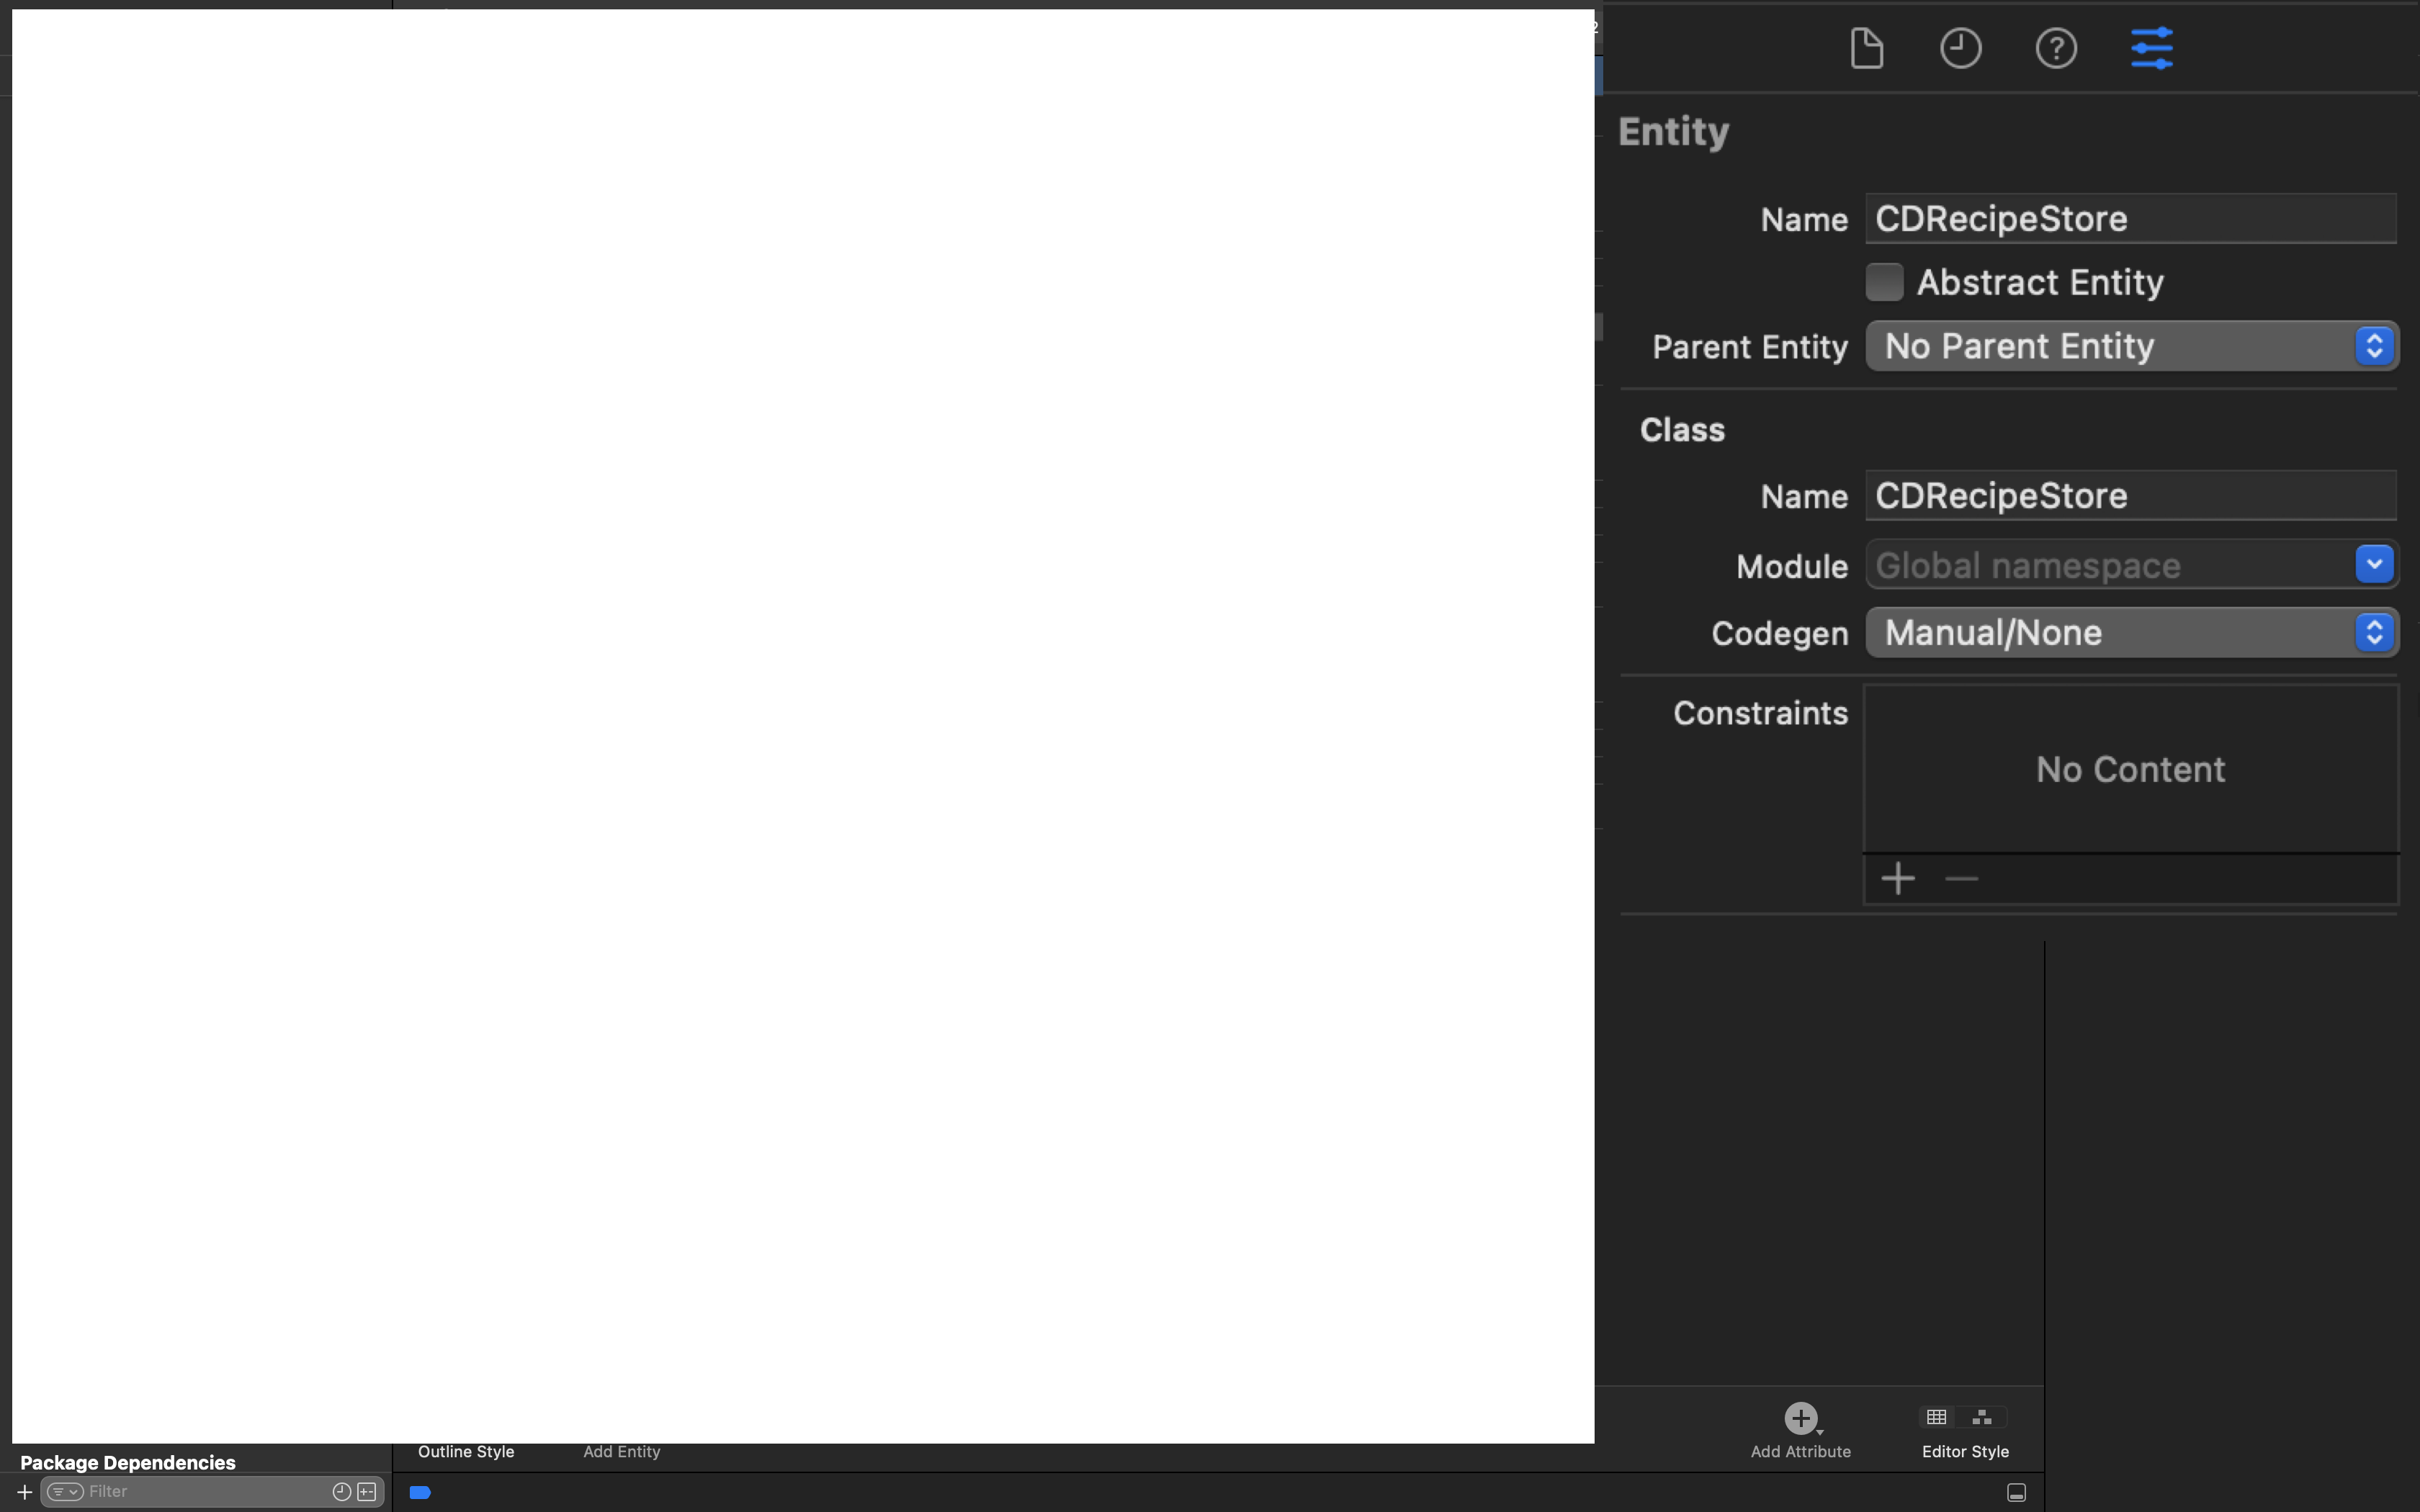Click the filter input in Package Dependencies
Viewport: 2420px width, 1512px height.
click(x=197, y=1491)
